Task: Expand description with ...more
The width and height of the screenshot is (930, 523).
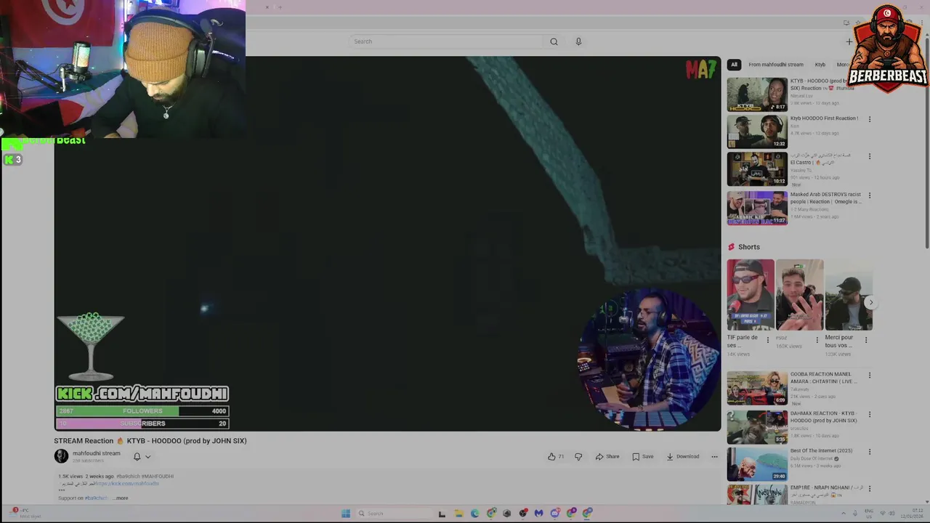Action: pyautogui.click(x=120, y=498)
